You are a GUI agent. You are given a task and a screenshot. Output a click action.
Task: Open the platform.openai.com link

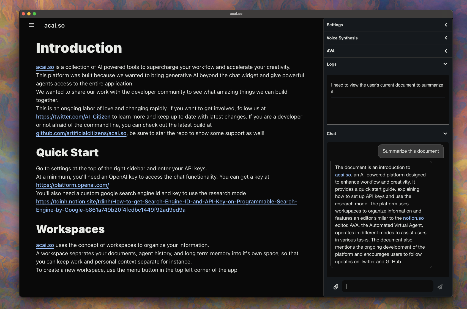click(x=73, y=185)
